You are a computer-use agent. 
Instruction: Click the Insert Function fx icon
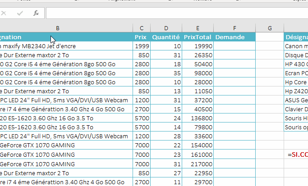36,13
